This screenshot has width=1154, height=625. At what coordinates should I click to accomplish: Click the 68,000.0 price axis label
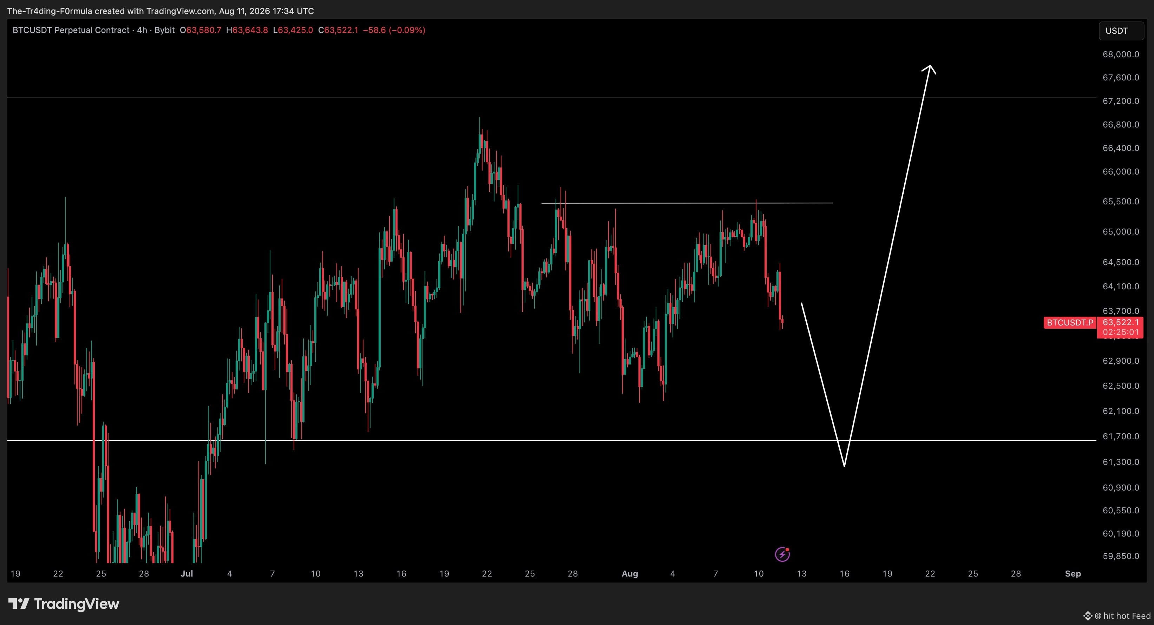pyautogui.click(x=1121, y=54)
